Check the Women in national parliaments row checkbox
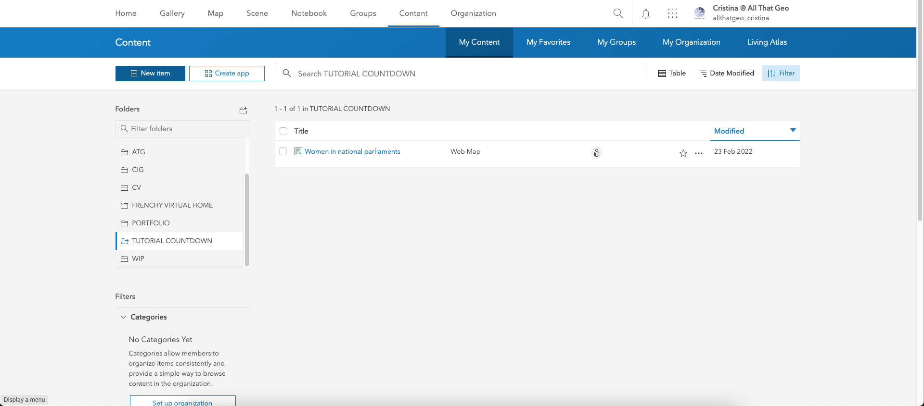 (283, 151)
